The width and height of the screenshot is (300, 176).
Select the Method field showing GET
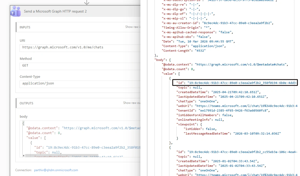(80, 66)
